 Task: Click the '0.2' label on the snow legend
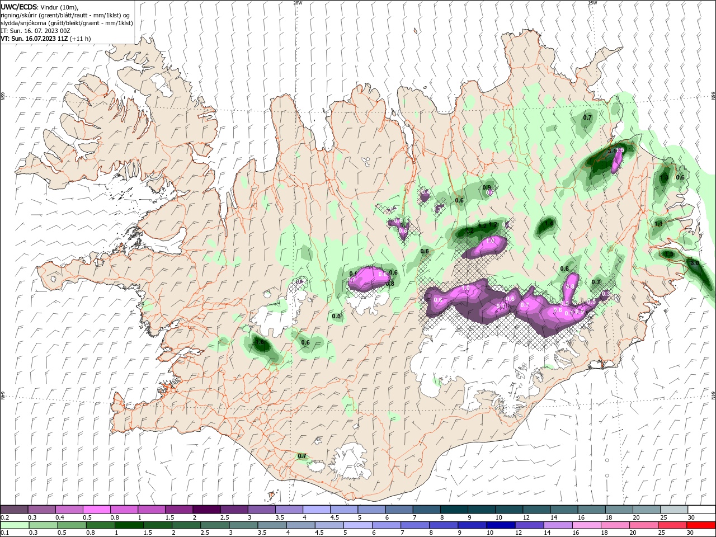point(4,517)
